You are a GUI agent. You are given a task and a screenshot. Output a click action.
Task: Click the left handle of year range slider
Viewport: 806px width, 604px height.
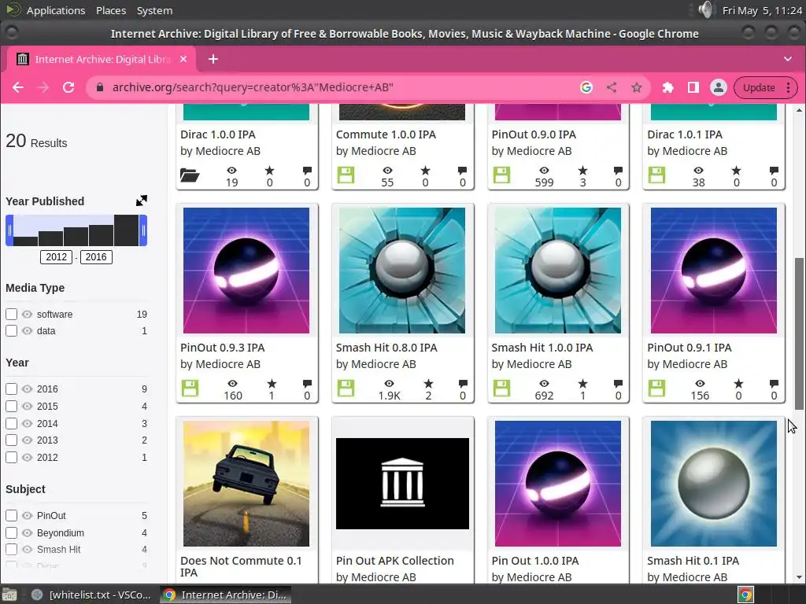(x=9, y=230)
